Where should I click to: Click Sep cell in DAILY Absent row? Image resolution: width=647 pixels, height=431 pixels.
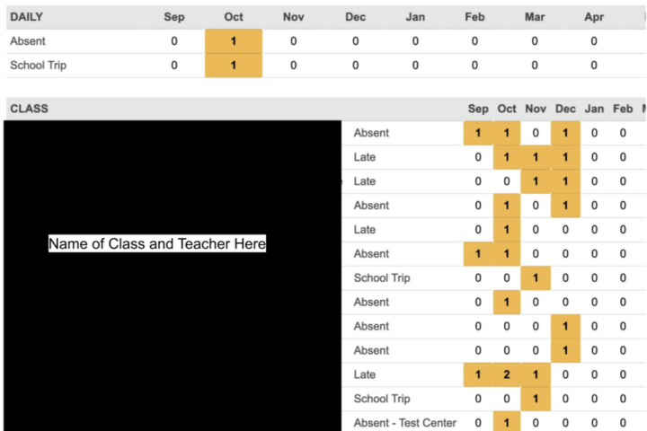click(174, 41)
